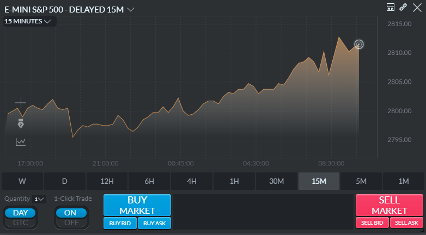Click the SELL MARKET button
Image resolution: width=426 pixels, height=235 pixels.
pos(390,205)
